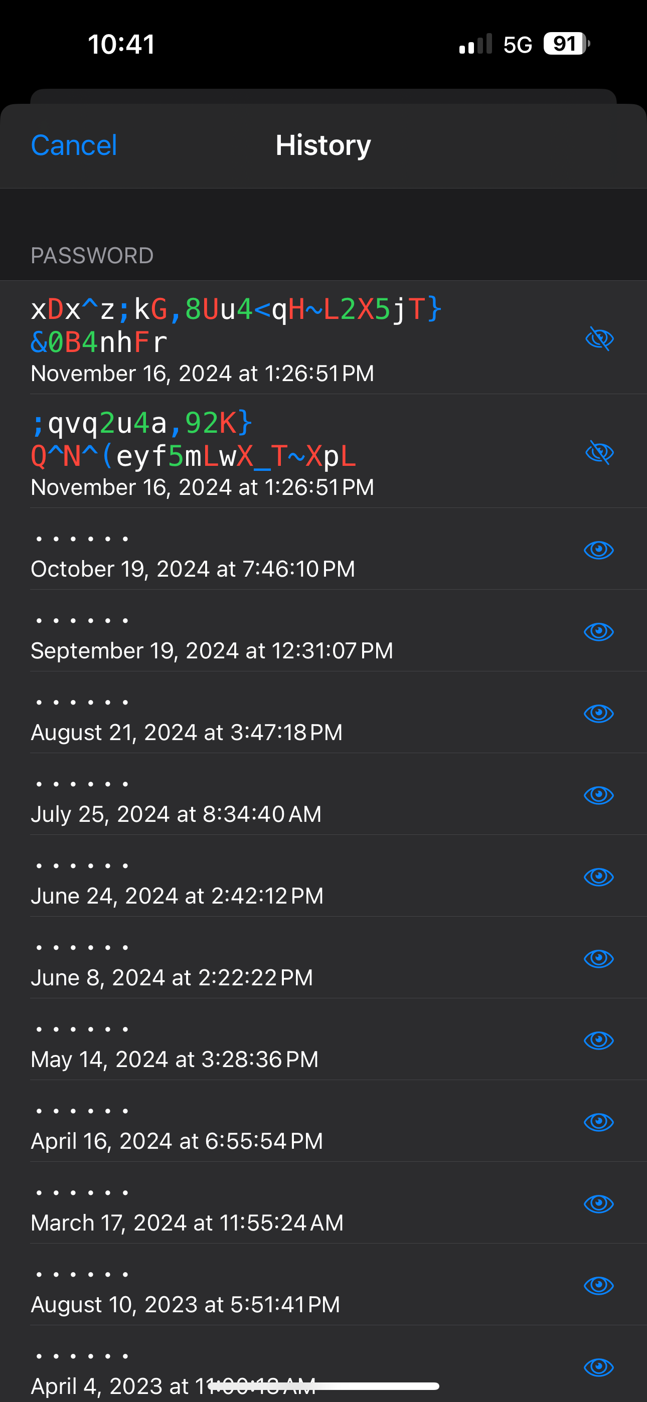The width and height of the screenshot is (647, 1402).
Task: Tap eye icon for August 10, 2023
Action: [598, 1285]
